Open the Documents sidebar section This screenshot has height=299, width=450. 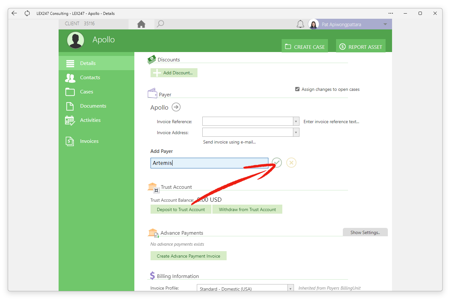(96, 106)
